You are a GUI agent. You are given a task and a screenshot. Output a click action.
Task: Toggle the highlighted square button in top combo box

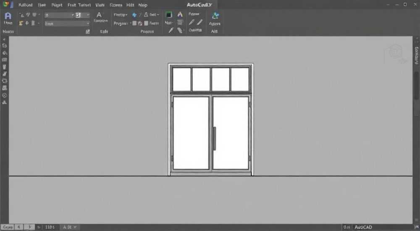point(78,15)
